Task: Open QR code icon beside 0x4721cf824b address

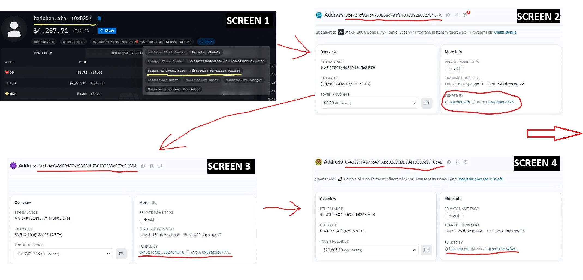Action: (457, 15)
